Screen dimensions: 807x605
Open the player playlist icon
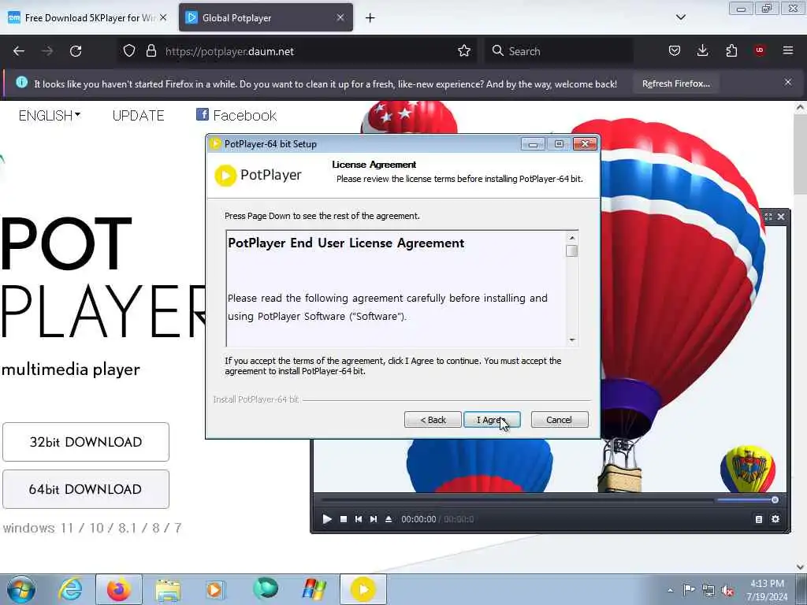pos(759,520)
